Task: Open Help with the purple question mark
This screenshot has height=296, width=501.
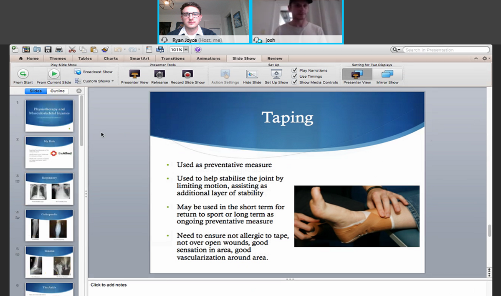Action: [198, 49]
